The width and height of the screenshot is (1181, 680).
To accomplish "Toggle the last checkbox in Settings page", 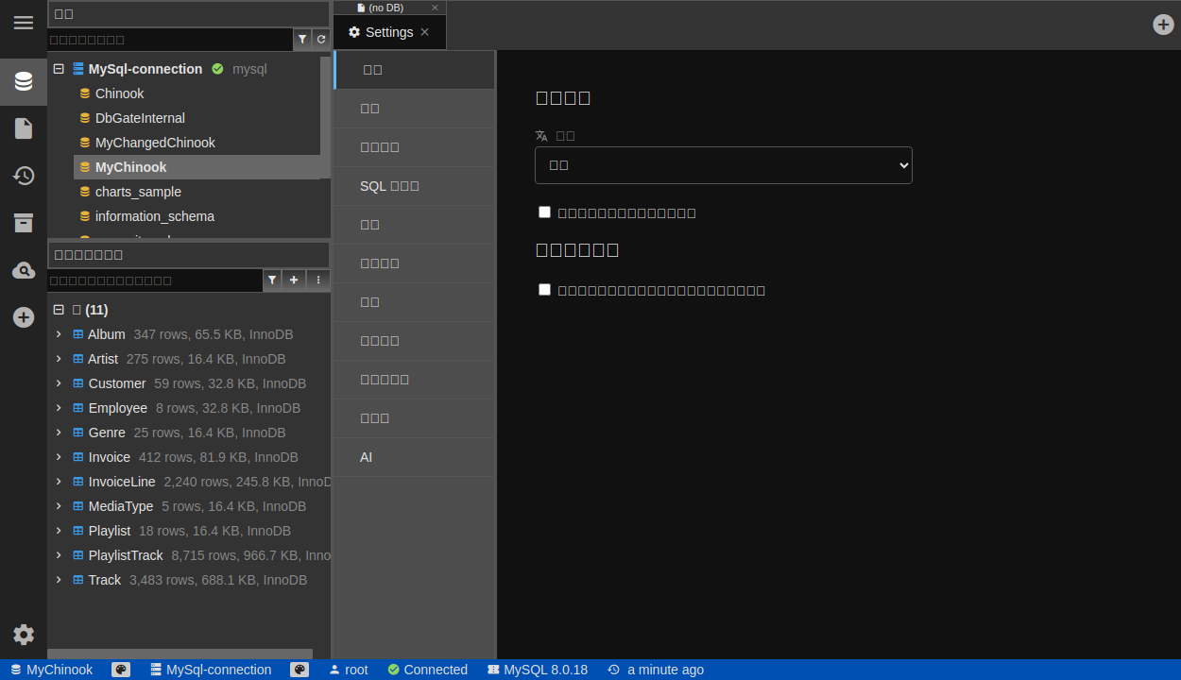I will (544, 289).
